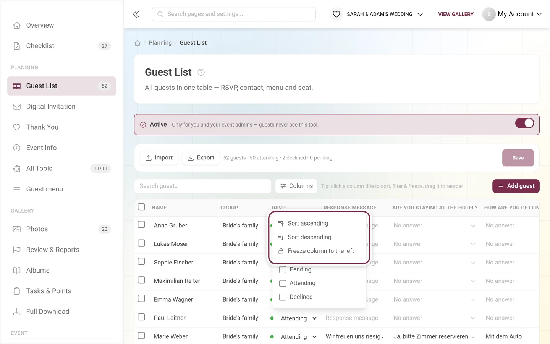
Task: Click the Tasks & Points clipboard icon
Action: pyautogui.click(x=17, y=291)
